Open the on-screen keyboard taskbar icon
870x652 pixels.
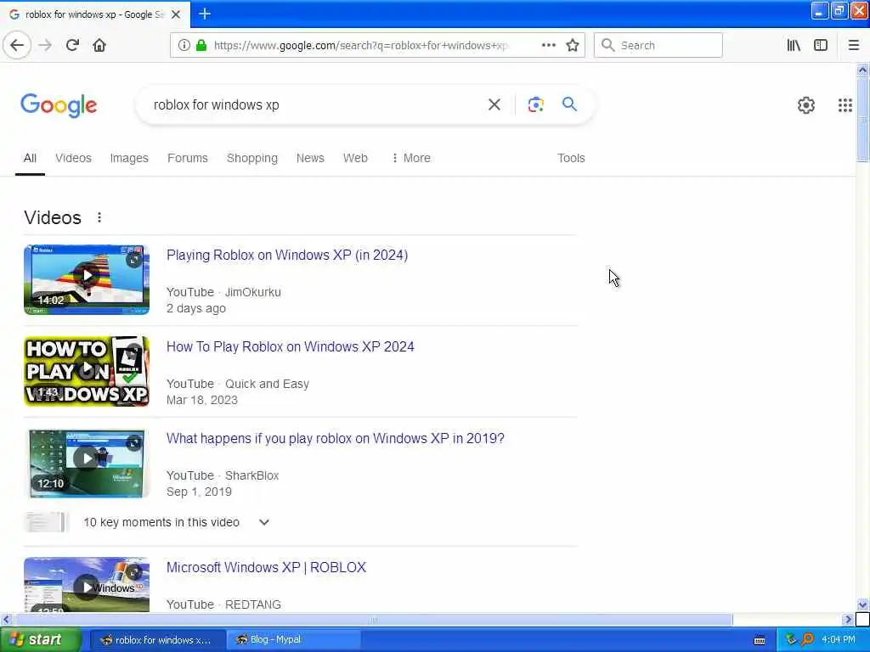tap(760, 640)
